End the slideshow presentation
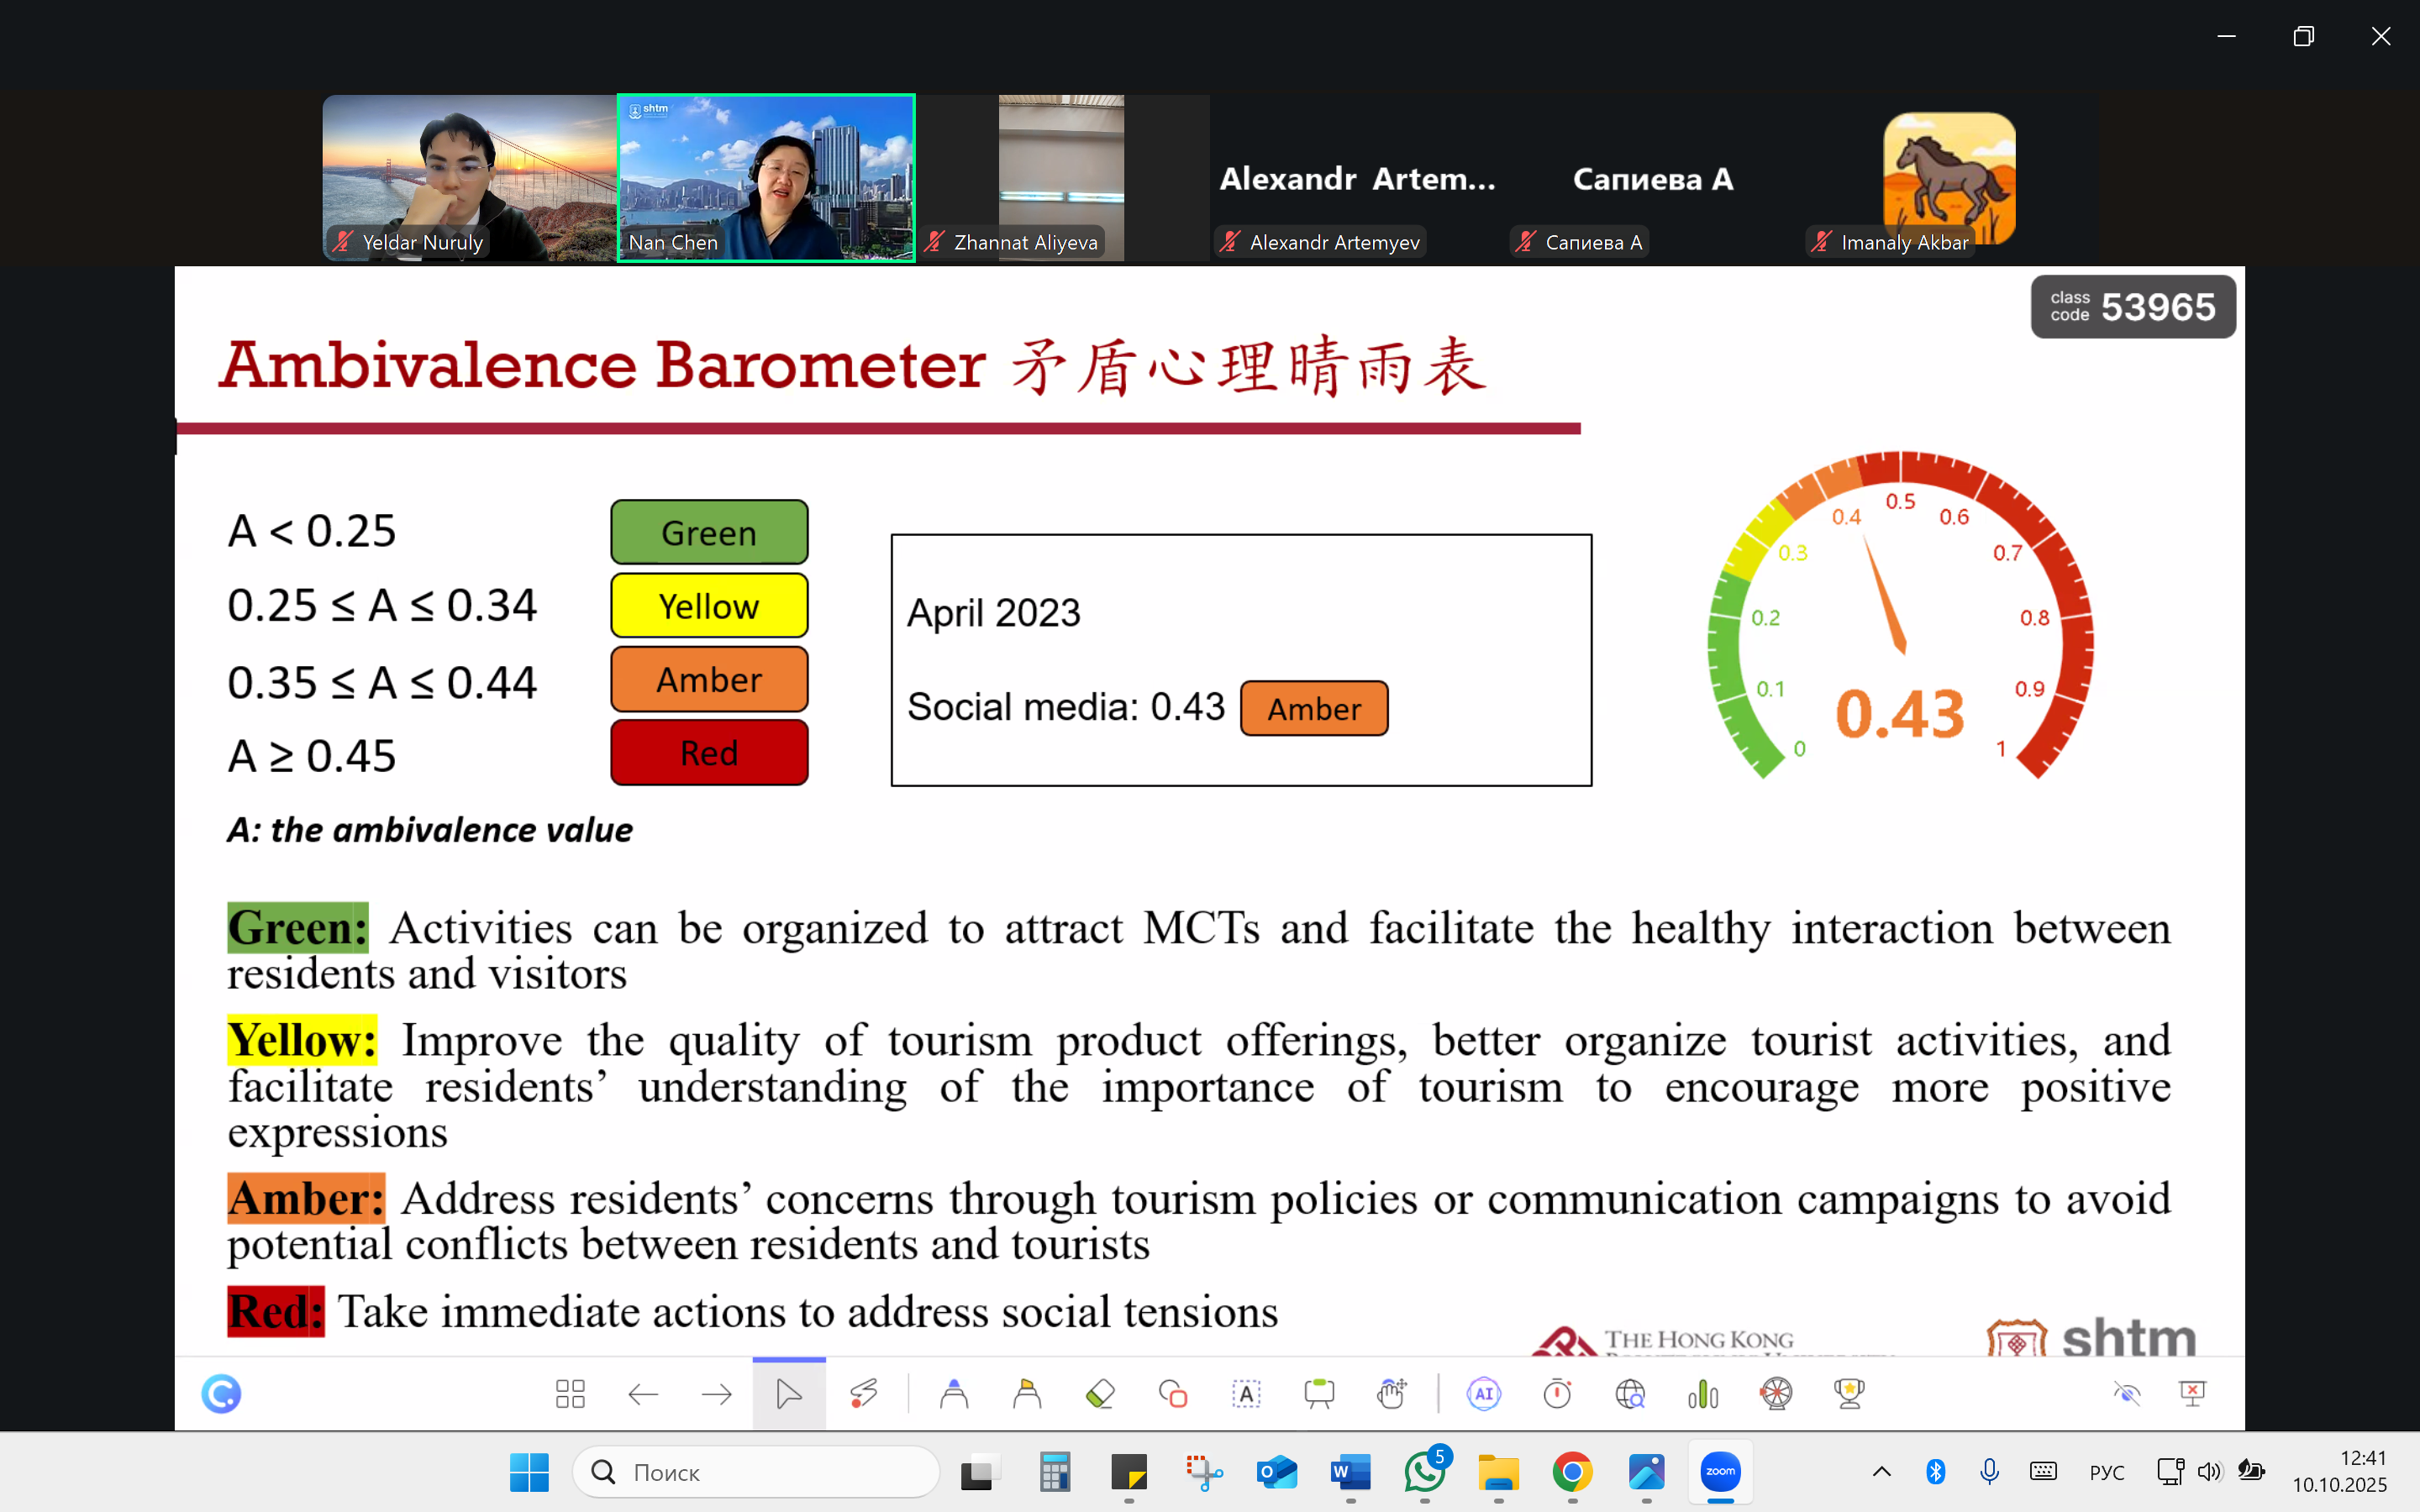 coord(2192,1393)
